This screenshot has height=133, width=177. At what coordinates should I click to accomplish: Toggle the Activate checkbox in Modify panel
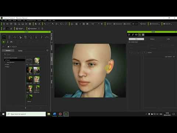(x=129, y=42)
